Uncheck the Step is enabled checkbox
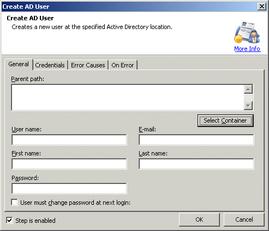Viewport: 269px width, 231px height. click(9, 221)
